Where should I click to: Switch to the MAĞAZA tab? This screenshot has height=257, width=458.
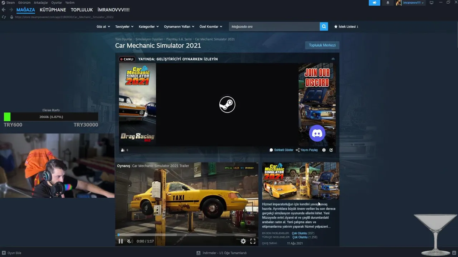pos(26,10)
